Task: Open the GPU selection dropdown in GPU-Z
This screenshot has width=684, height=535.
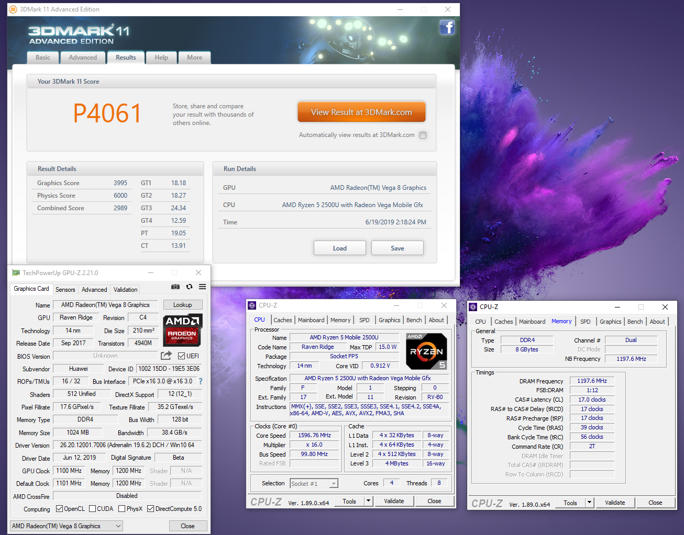Action: click(x=67, y=526)
